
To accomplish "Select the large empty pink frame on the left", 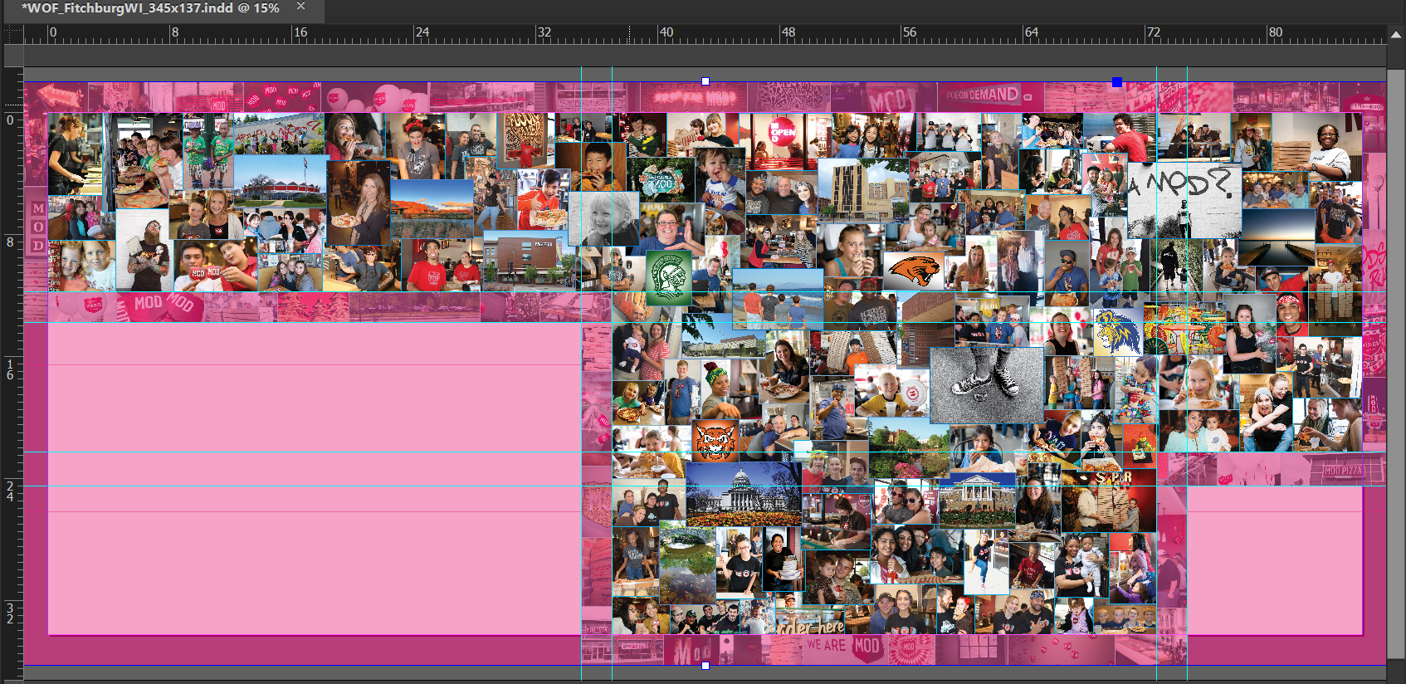I will 314,478.
